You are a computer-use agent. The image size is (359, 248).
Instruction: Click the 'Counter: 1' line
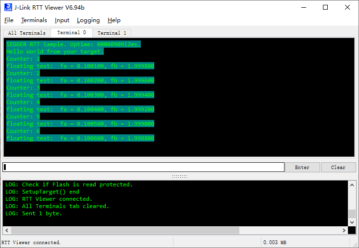pyautogui.click(x=23, y=59)
